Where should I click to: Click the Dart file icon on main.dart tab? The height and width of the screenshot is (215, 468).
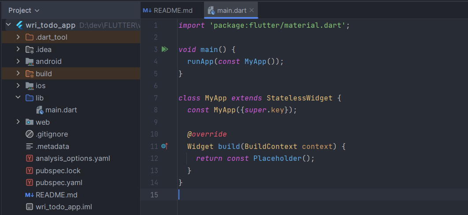pos(211,10)
